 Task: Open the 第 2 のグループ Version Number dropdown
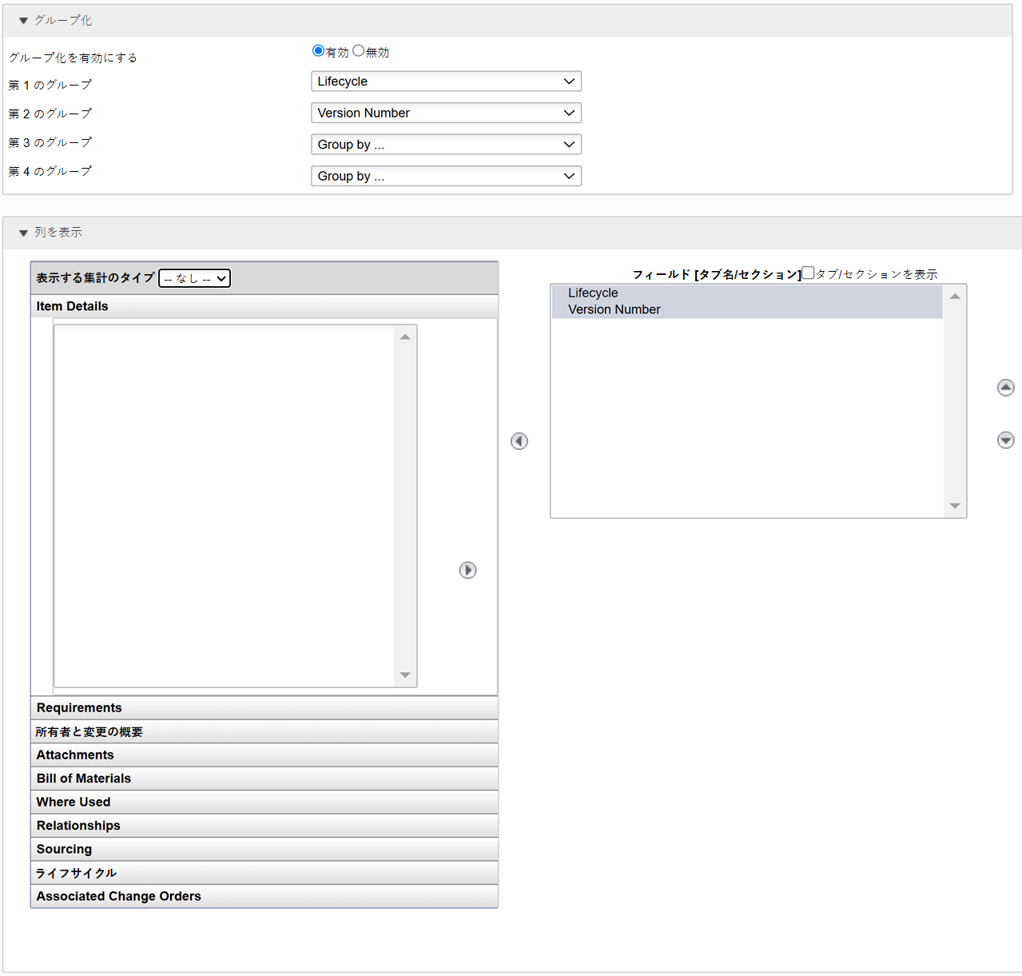click(446, 113)
